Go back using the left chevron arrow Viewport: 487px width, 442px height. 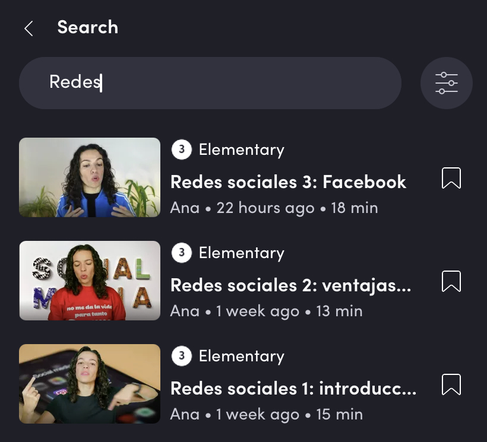[29, 28]
